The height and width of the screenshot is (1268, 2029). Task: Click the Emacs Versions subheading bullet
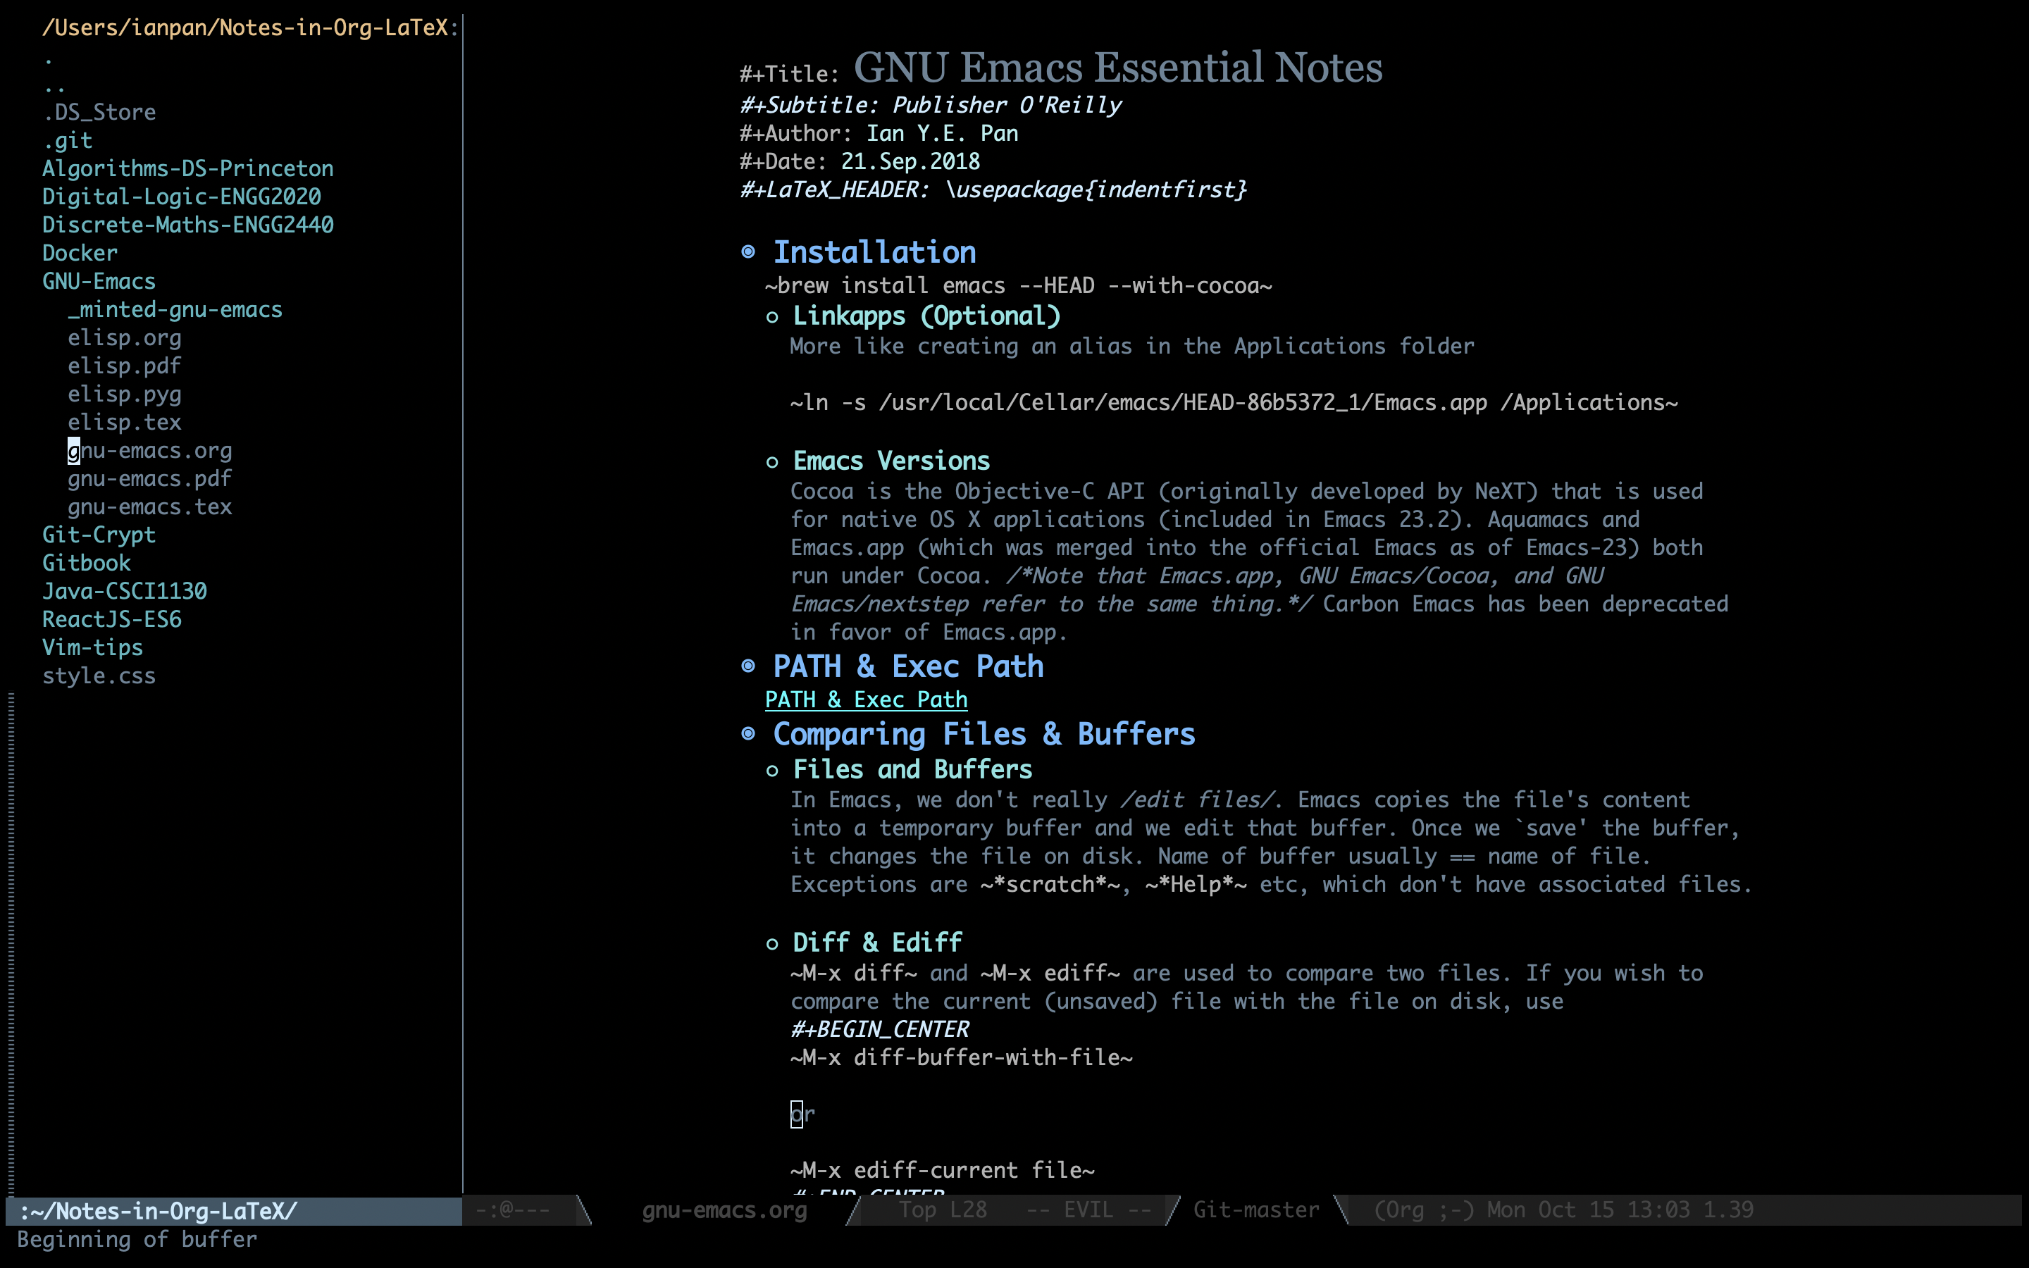click(772, 462)
